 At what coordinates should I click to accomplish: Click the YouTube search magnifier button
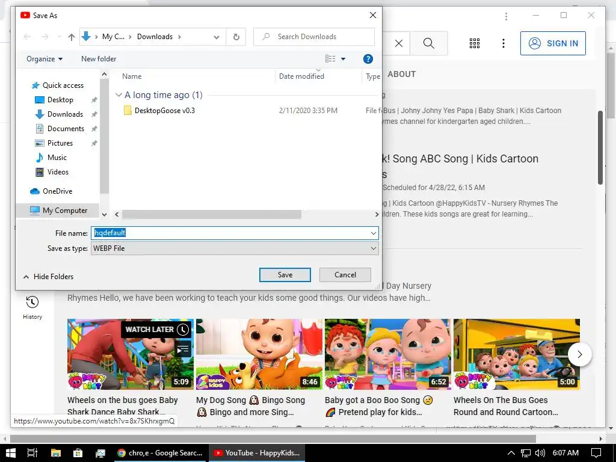[x=428, y=43]
